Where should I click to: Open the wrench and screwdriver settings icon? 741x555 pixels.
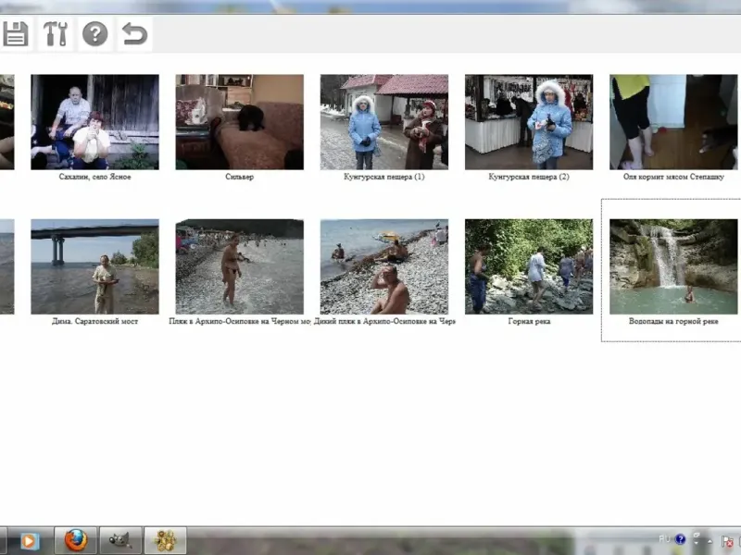(x=56, y=34)
